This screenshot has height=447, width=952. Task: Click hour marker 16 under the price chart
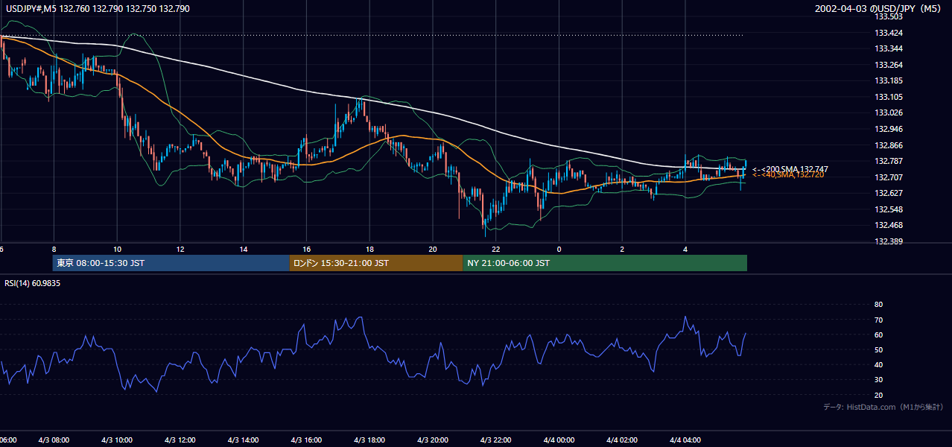point(307,249)
